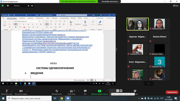Open the Participants (Участники) list
This screenshot has height=101, width=180.
[71, 91]
